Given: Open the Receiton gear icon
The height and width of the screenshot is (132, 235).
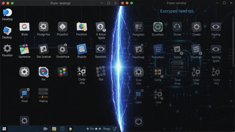Looking at the screenshot, I should click(7, 48).
